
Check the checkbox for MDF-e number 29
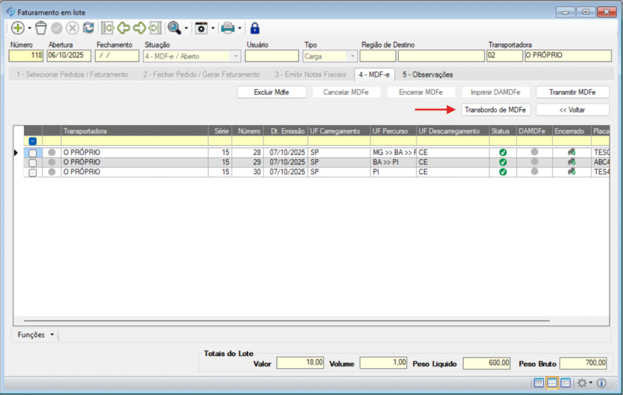coord(33,163)
